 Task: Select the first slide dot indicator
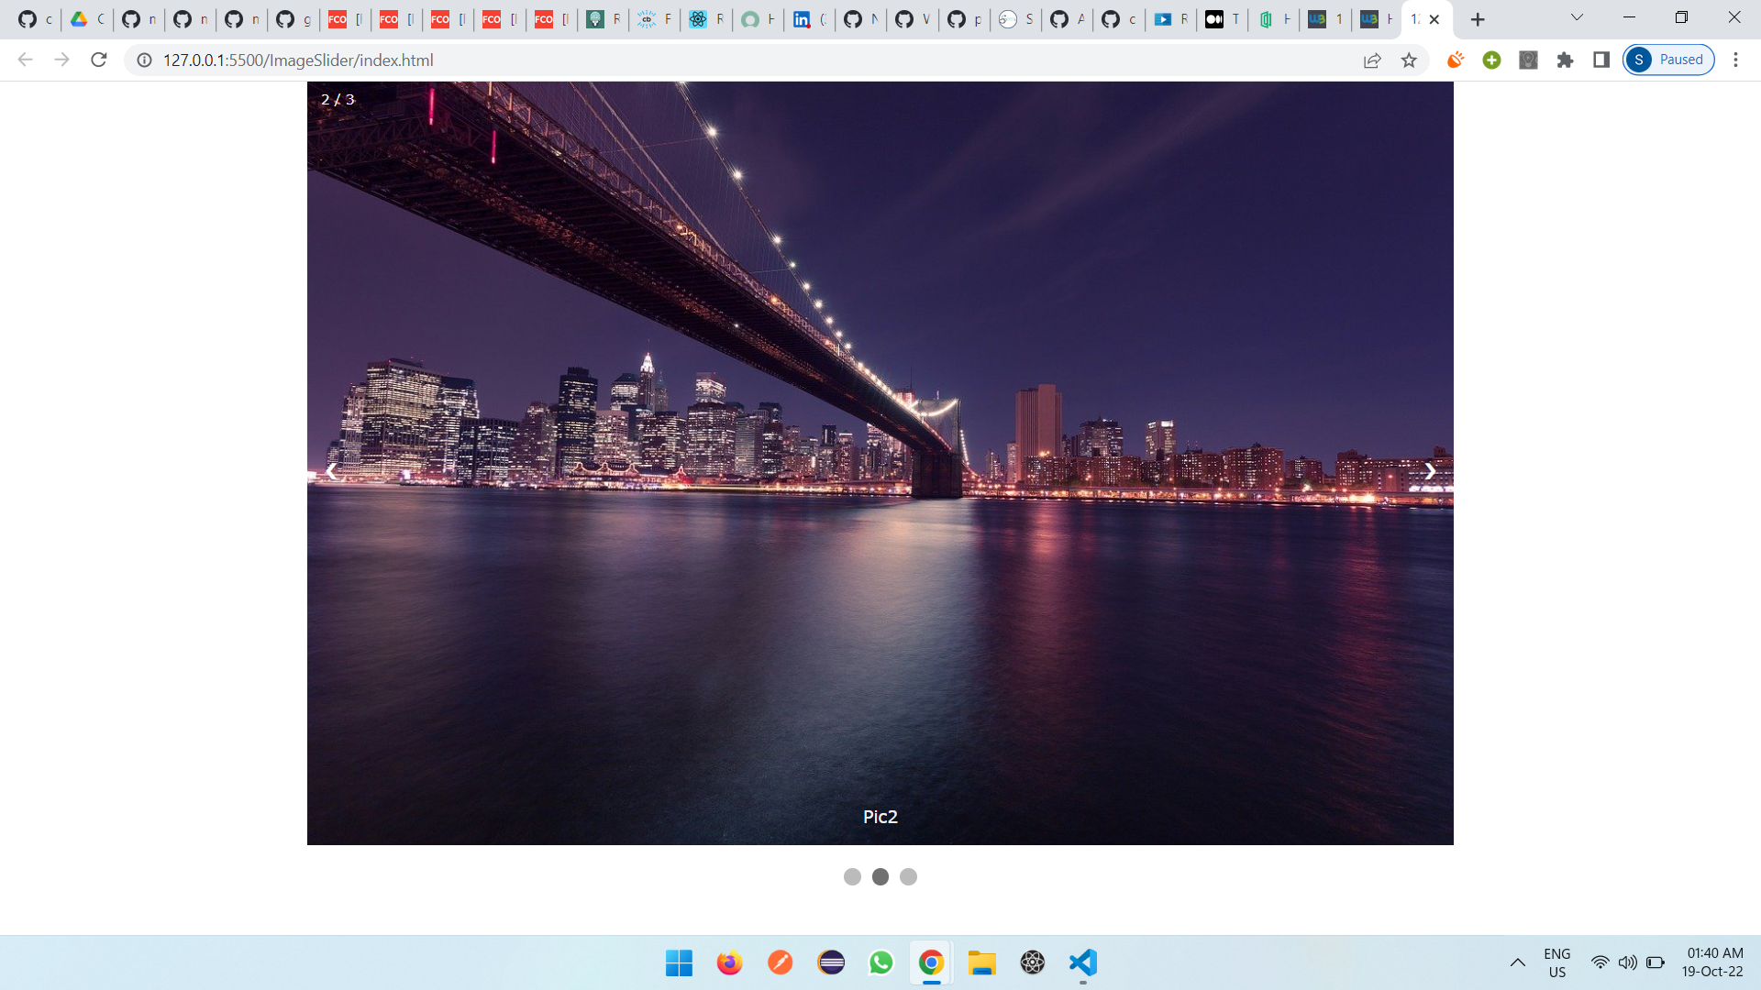pos(852,877)
